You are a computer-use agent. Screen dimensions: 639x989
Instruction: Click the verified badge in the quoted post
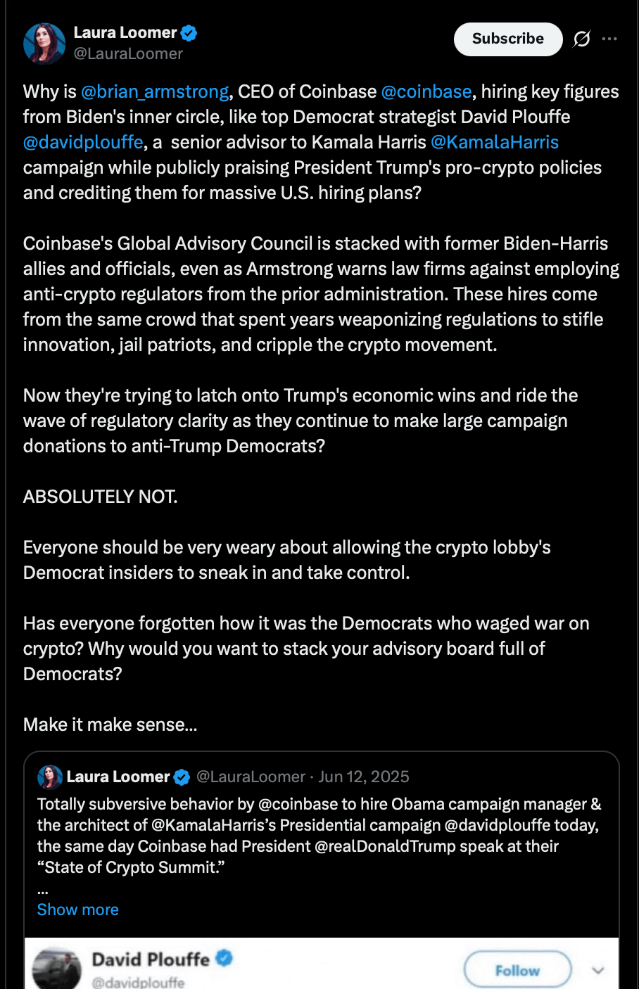click(182, 777)
